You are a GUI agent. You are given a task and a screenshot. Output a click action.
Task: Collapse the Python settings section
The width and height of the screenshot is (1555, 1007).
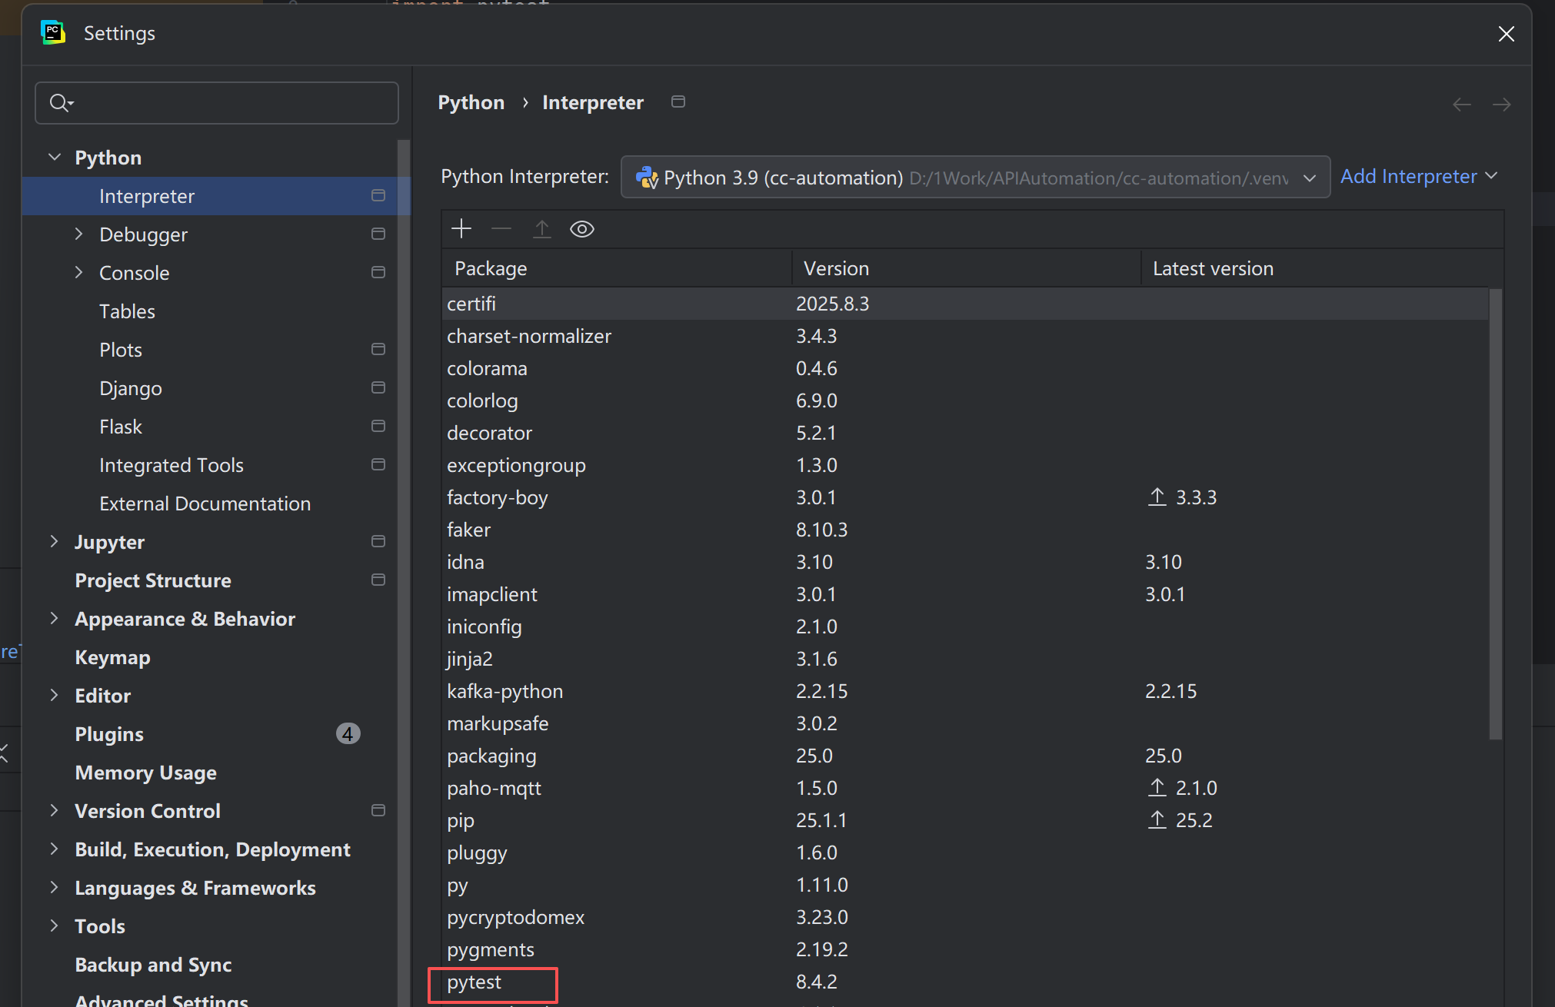(x=55, y=157)
